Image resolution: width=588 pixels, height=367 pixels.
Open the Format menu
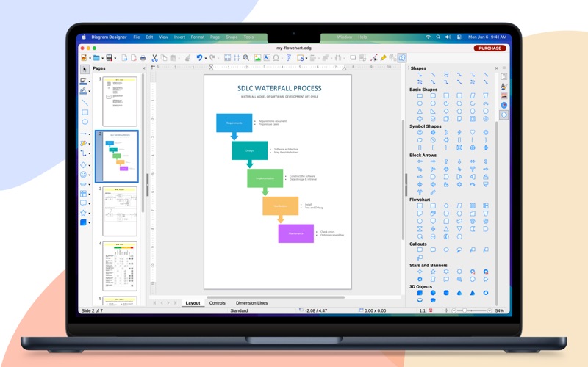197,37
